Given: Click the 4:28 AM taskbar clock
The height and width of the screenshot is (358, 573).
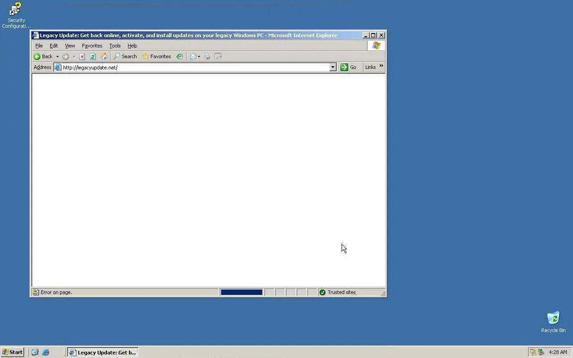Looking at the screenshot, I should pyautogui.click(x=558, y=352).
